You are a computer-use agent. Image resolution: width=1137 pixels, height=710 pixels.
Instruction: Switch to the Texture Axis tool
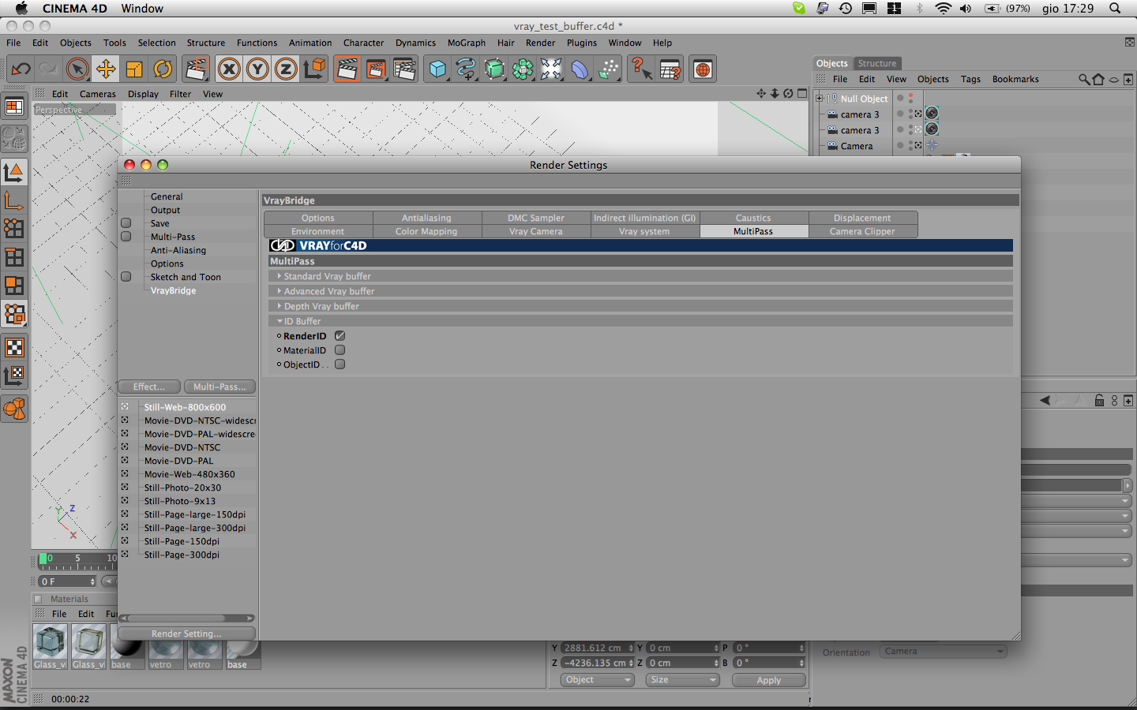tap(14, 376)
